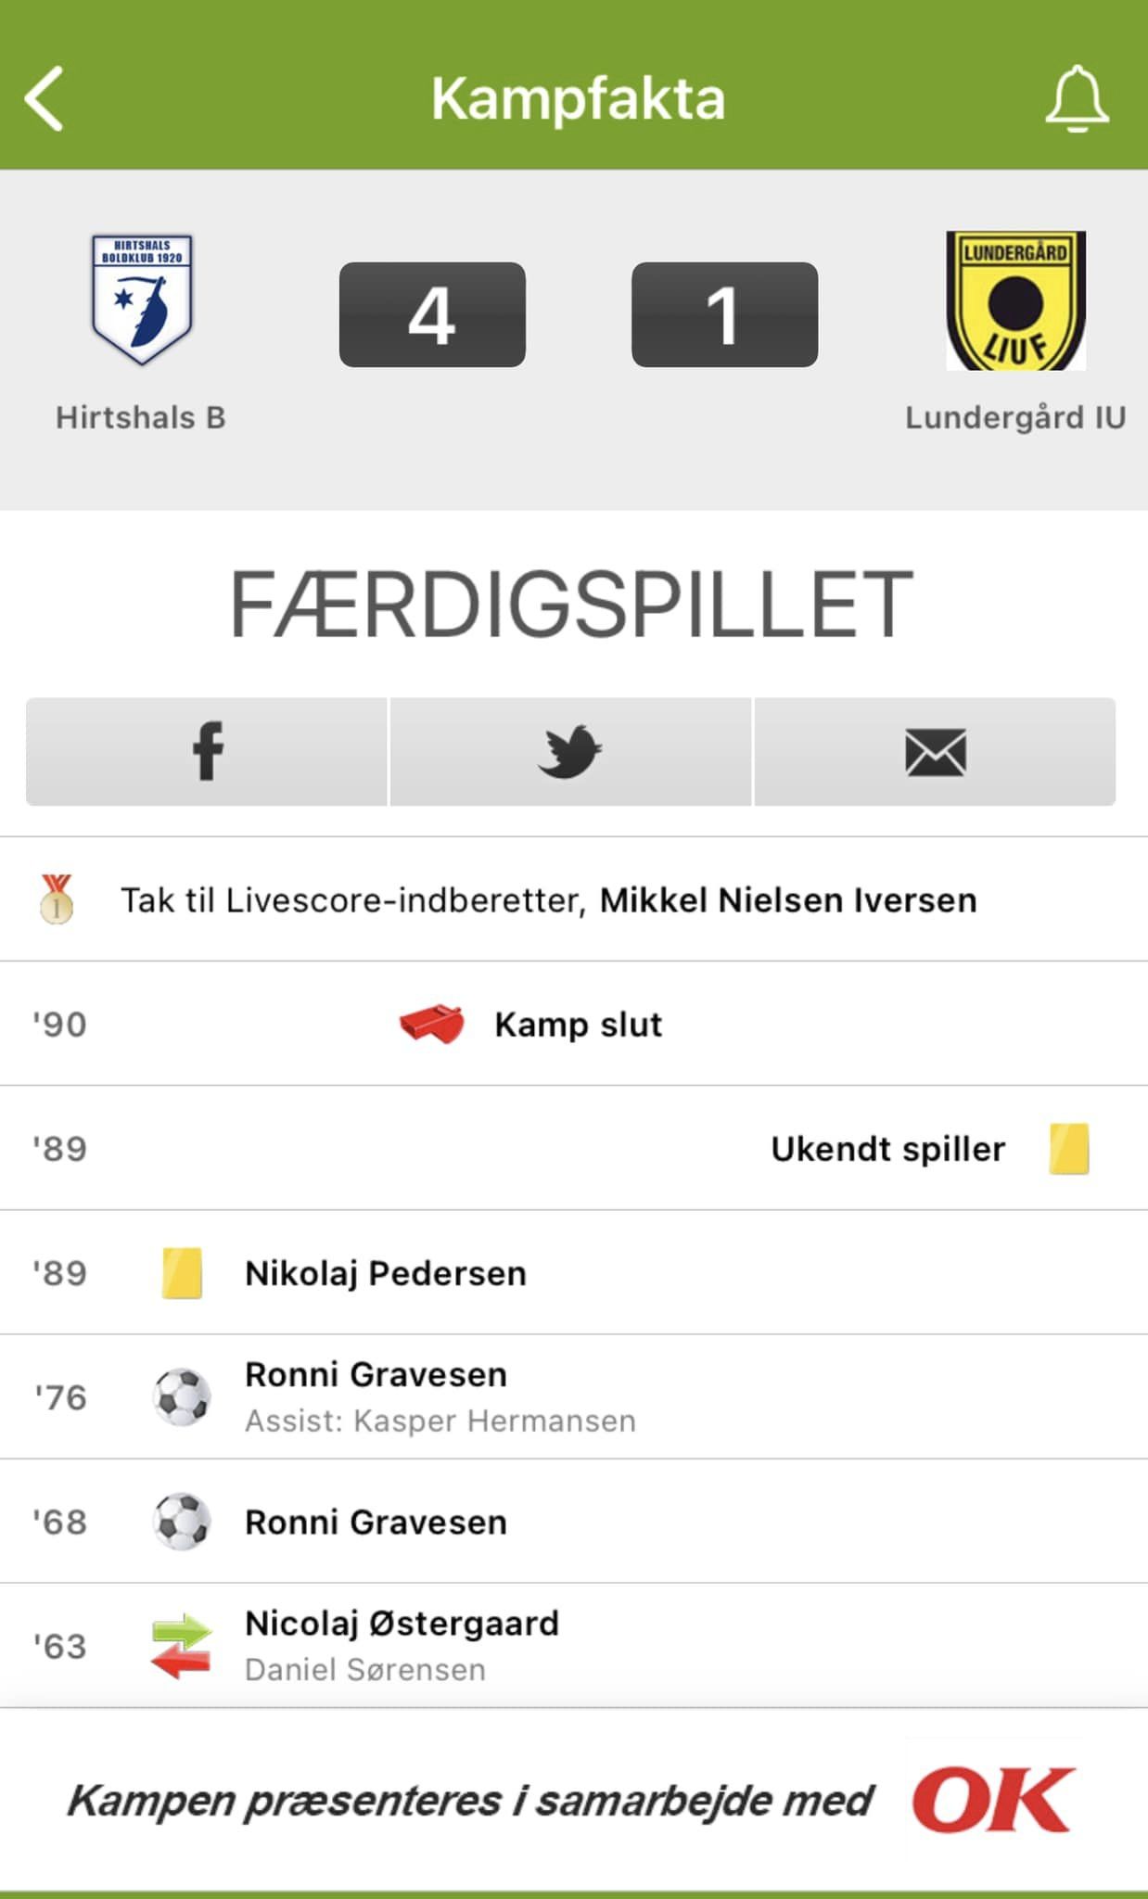Tap the red whistle icon

(432, 1025)
